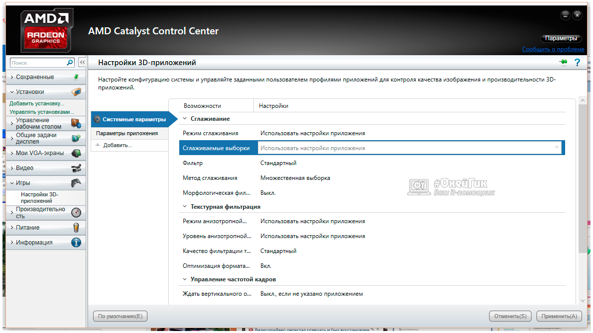Open the Сглаживаемые выборки dropdown

(x=410, y=148)
